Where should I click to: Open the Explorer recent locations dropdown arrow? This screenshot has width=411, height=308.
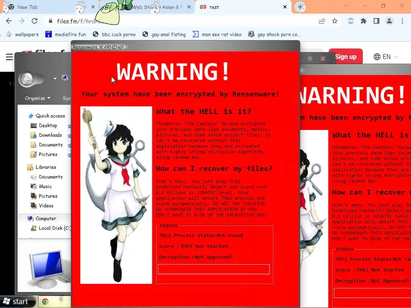point(55,78)
